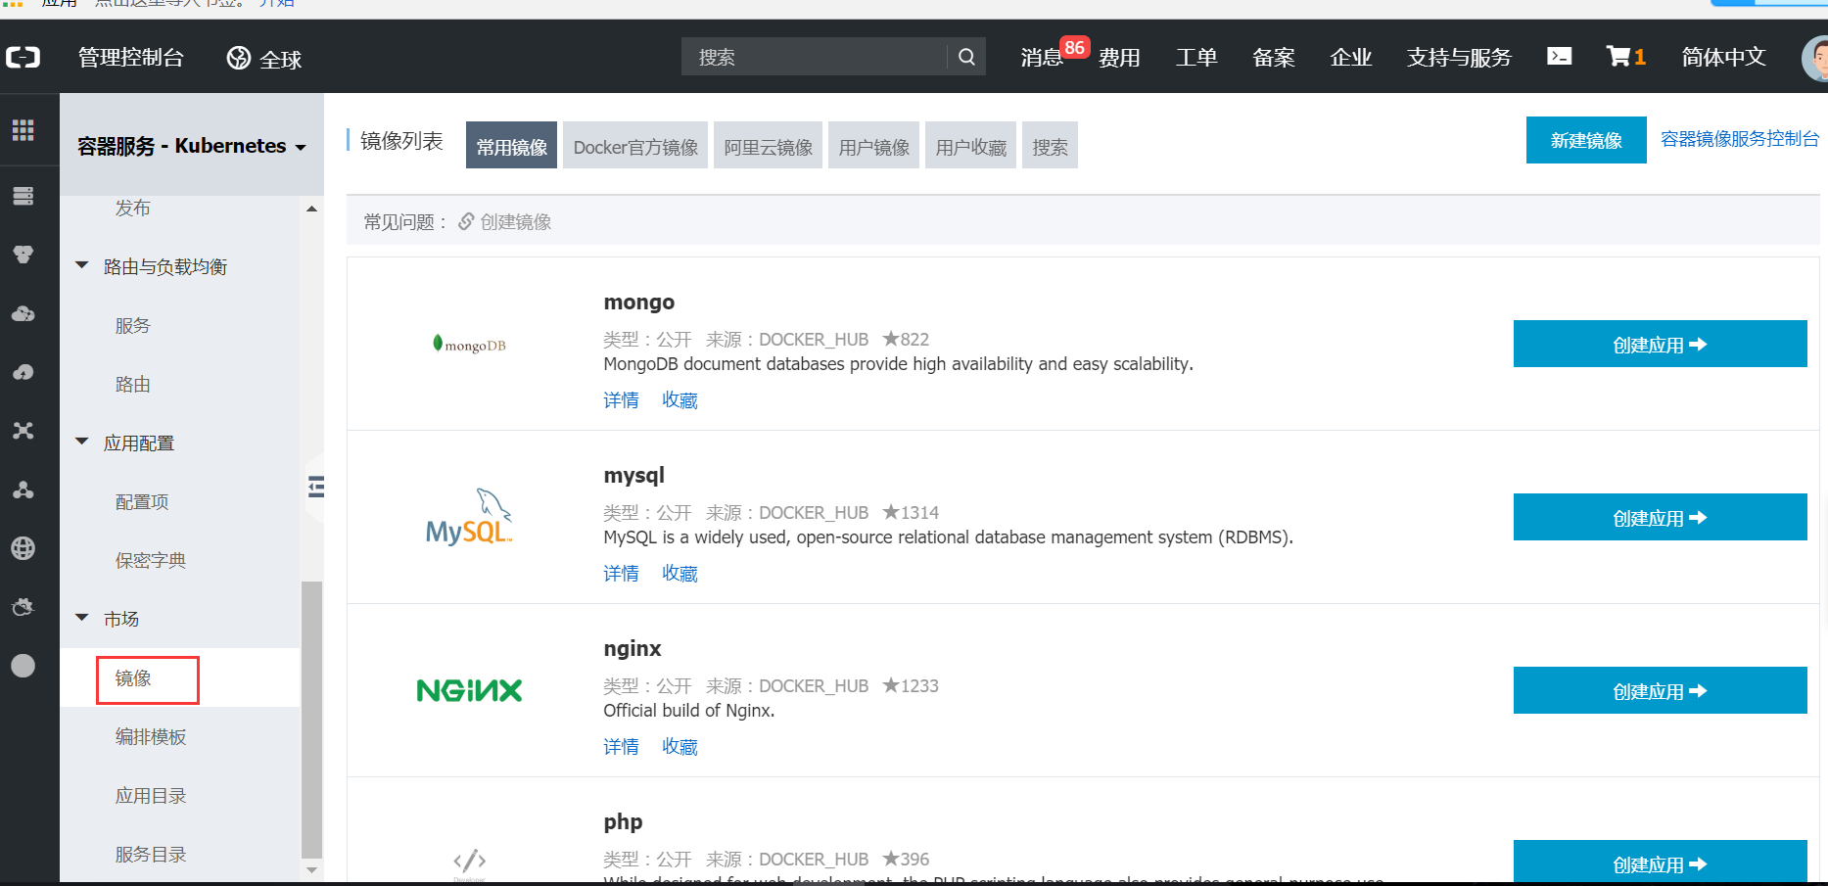Click the 新建镜像 button

1585,139
